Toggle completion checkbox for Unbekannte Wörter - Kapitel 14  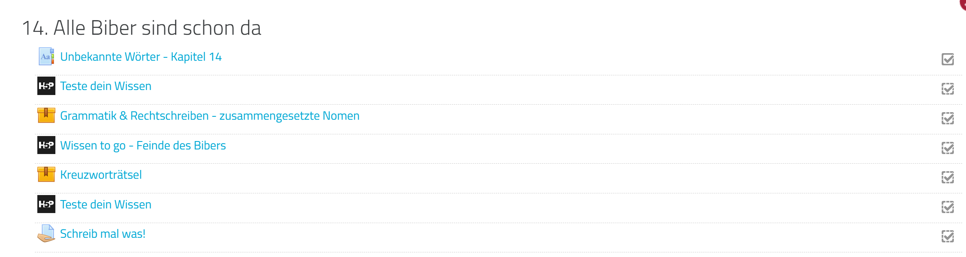click(x=948, y=59)
